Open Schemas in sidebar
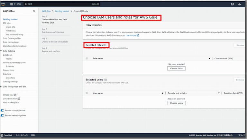This screenshot has width=247, height=139. (x=10, y=67)
